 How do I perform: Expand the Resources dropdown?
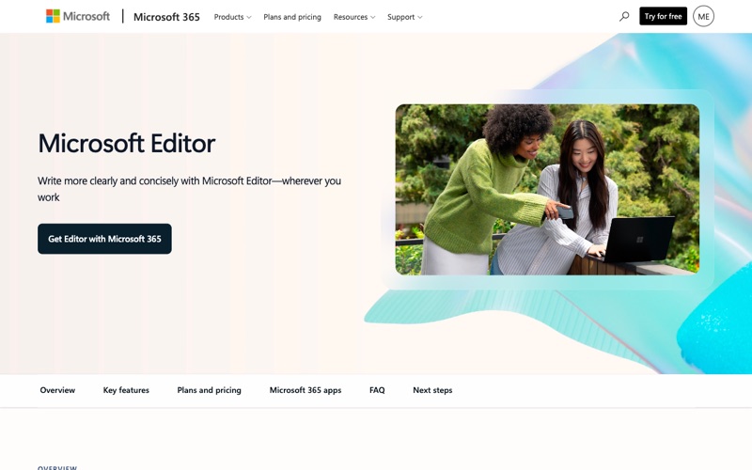pyautogui.click(x=354, y=17)
